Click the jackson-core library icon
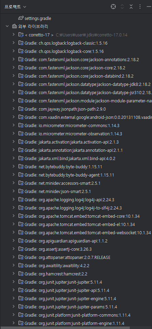The height and width of the screenshot is (329, 152). click(21, 68)
